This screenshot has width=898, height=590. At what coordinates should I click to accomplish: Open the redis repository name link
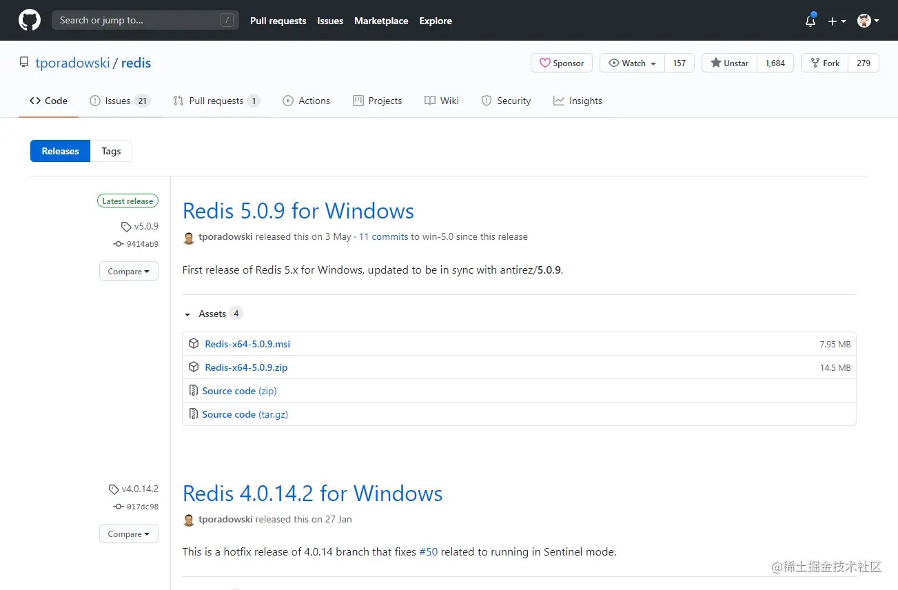(x=136, y=63)
